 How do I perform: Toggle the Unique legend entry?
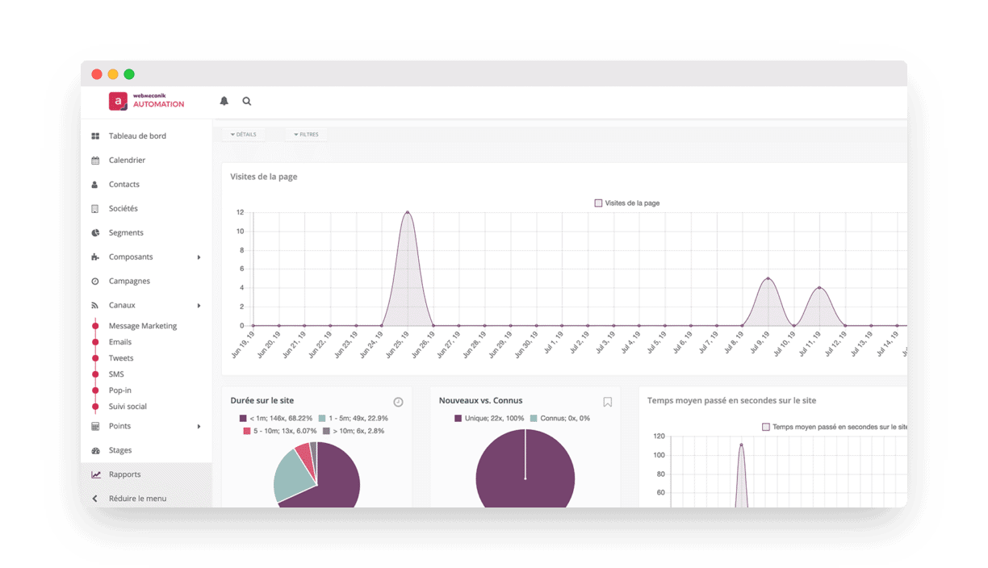click(x=489, y=419)
